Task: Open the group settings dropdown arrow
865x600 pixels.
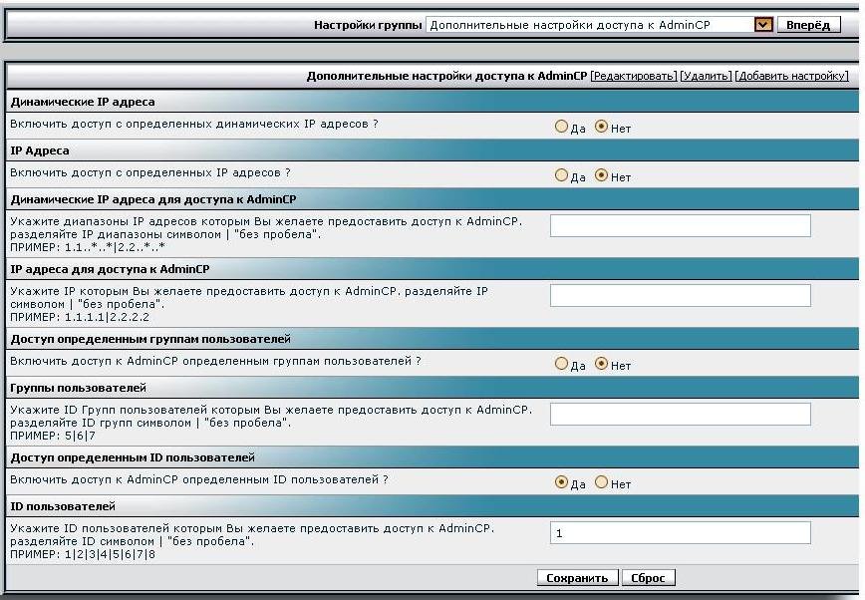Action: coord(764,25)
